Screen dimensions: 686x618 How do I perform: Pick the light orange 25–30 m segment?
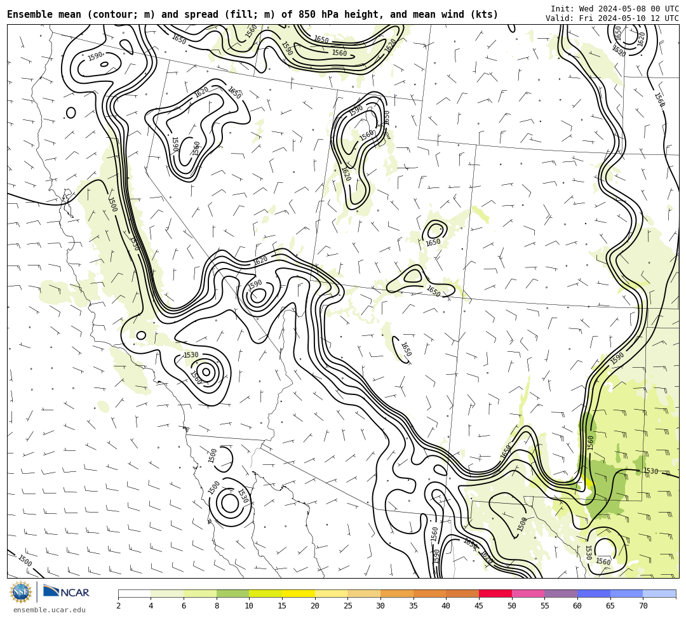pyautogui.click(x=364, y=594)
